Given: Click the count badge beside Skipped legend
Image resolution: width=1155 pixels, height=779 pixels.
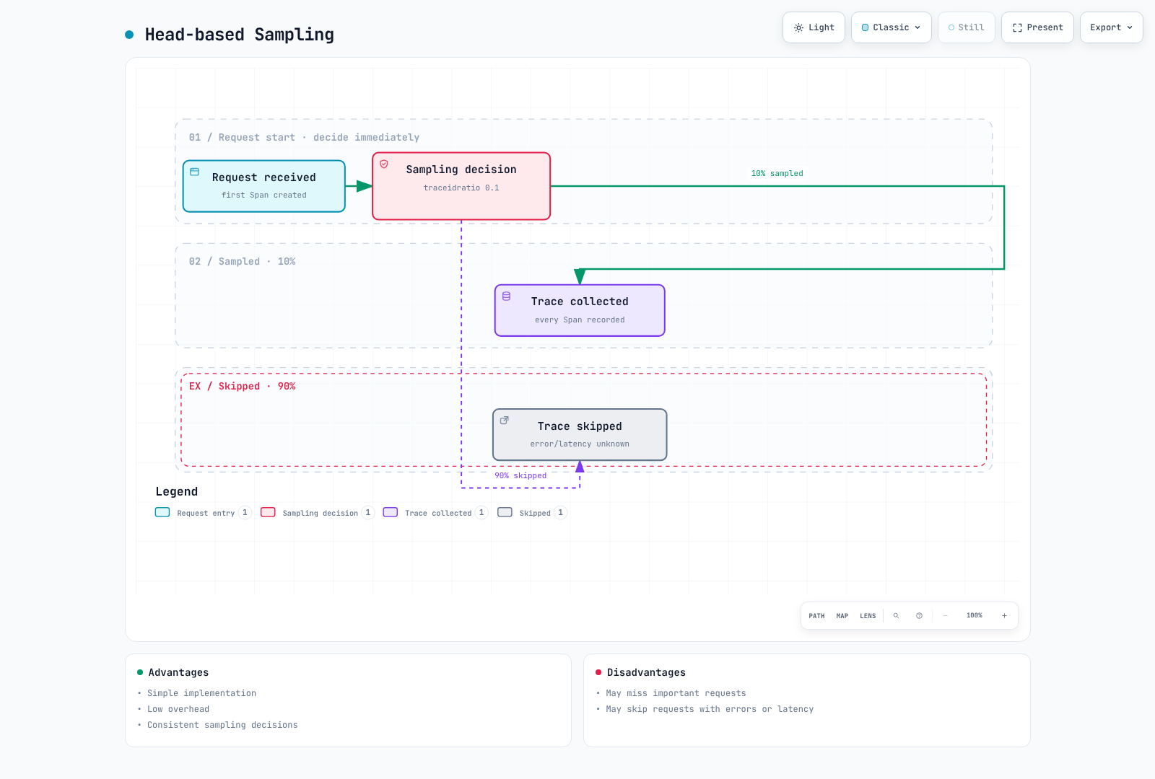Looking at the screenshot, I should click(561, 513).
